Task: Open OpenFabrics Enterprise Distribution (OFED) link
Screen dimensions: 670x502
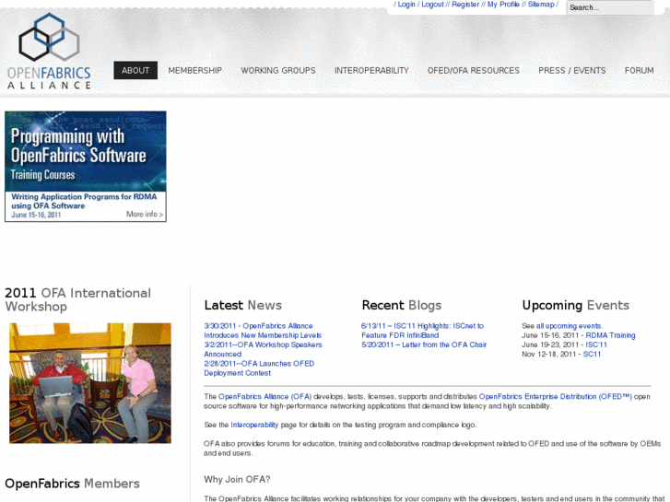Action: tap(555, 396)
